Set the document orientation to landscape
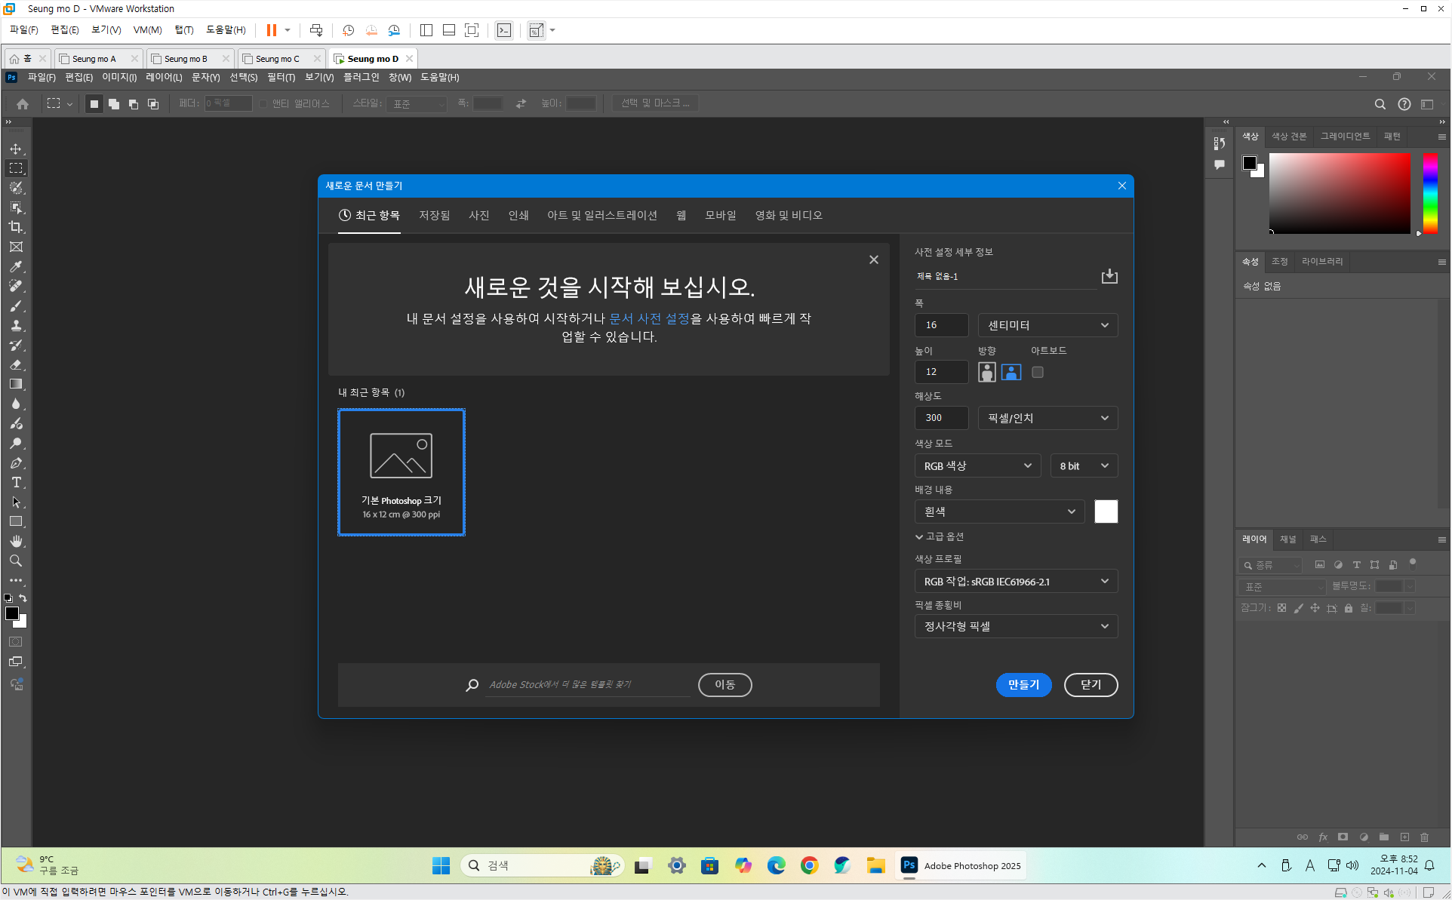 [1011, 372]
